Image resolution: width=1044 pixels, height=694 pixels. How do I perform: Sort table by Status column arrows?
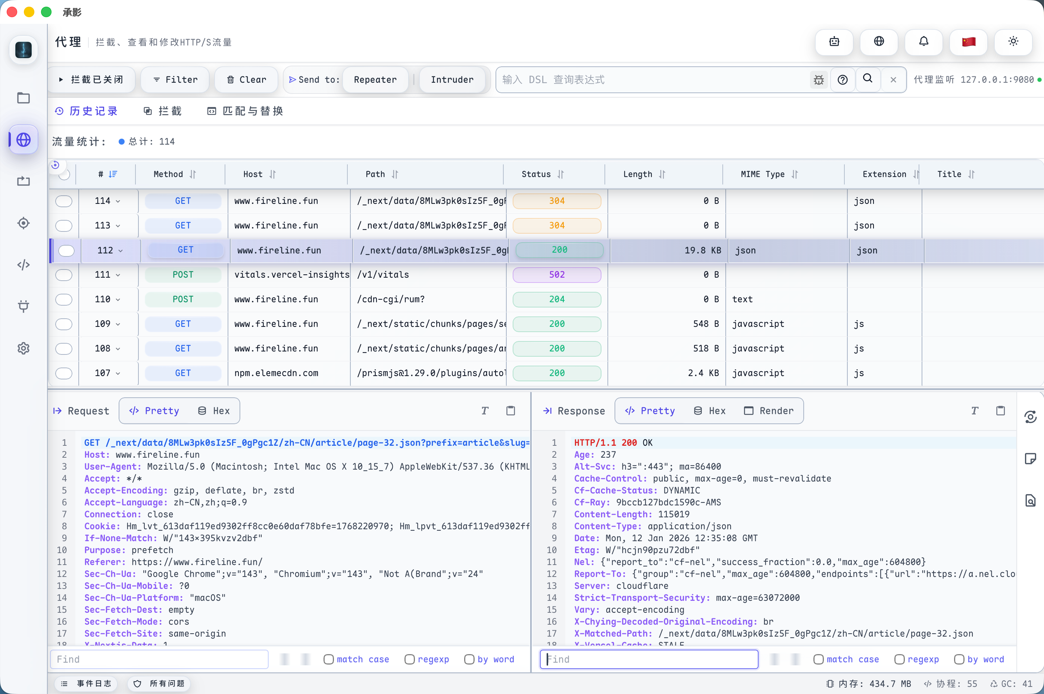coord(560,174)
